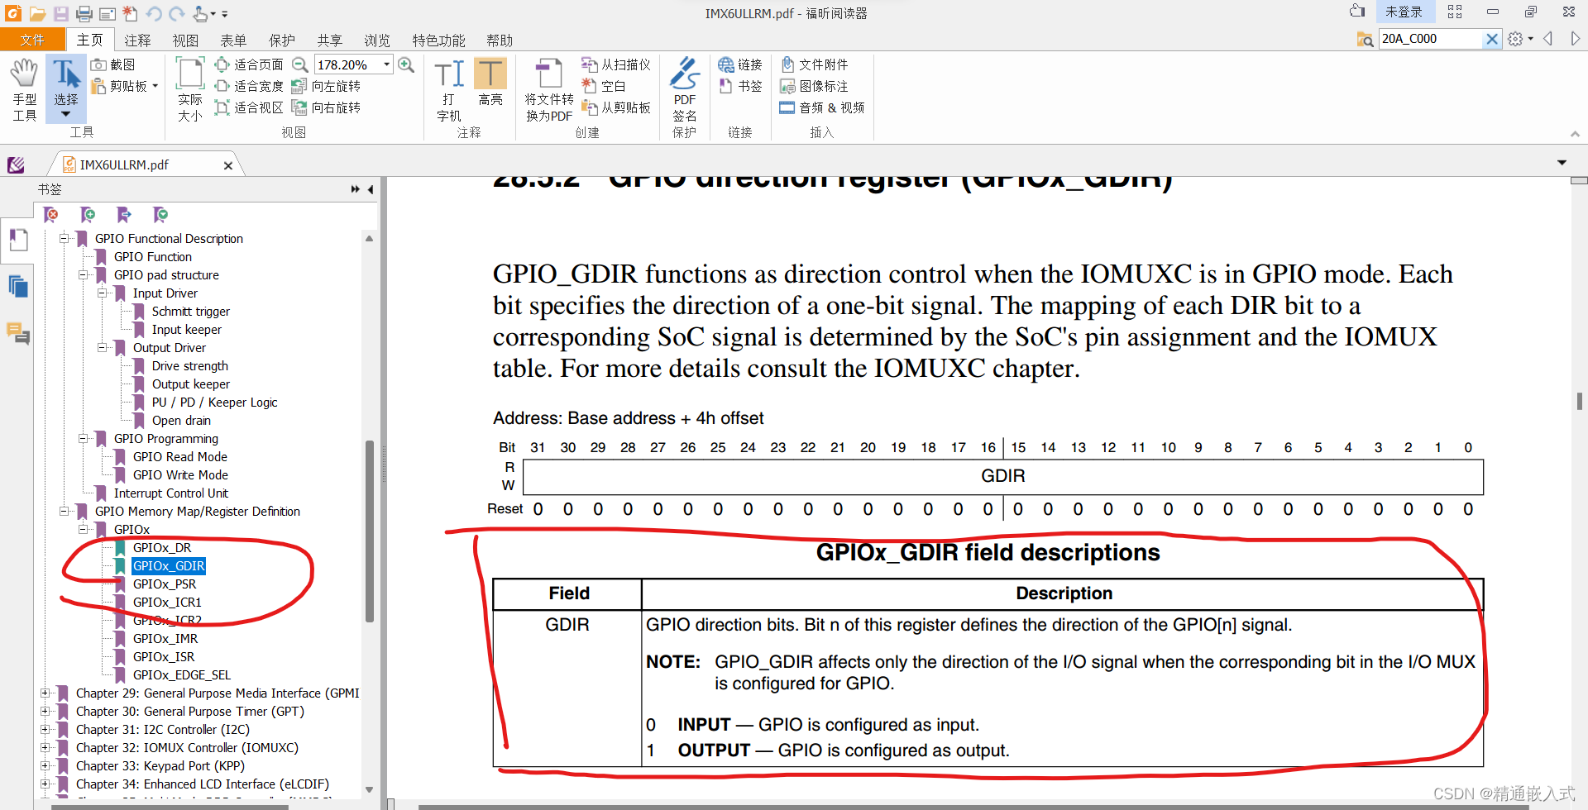Collapse GPIO Functional Description tree node
The height and width of the screenshot is (810, 1588).
pyautogui.click(x=64, y=238)
